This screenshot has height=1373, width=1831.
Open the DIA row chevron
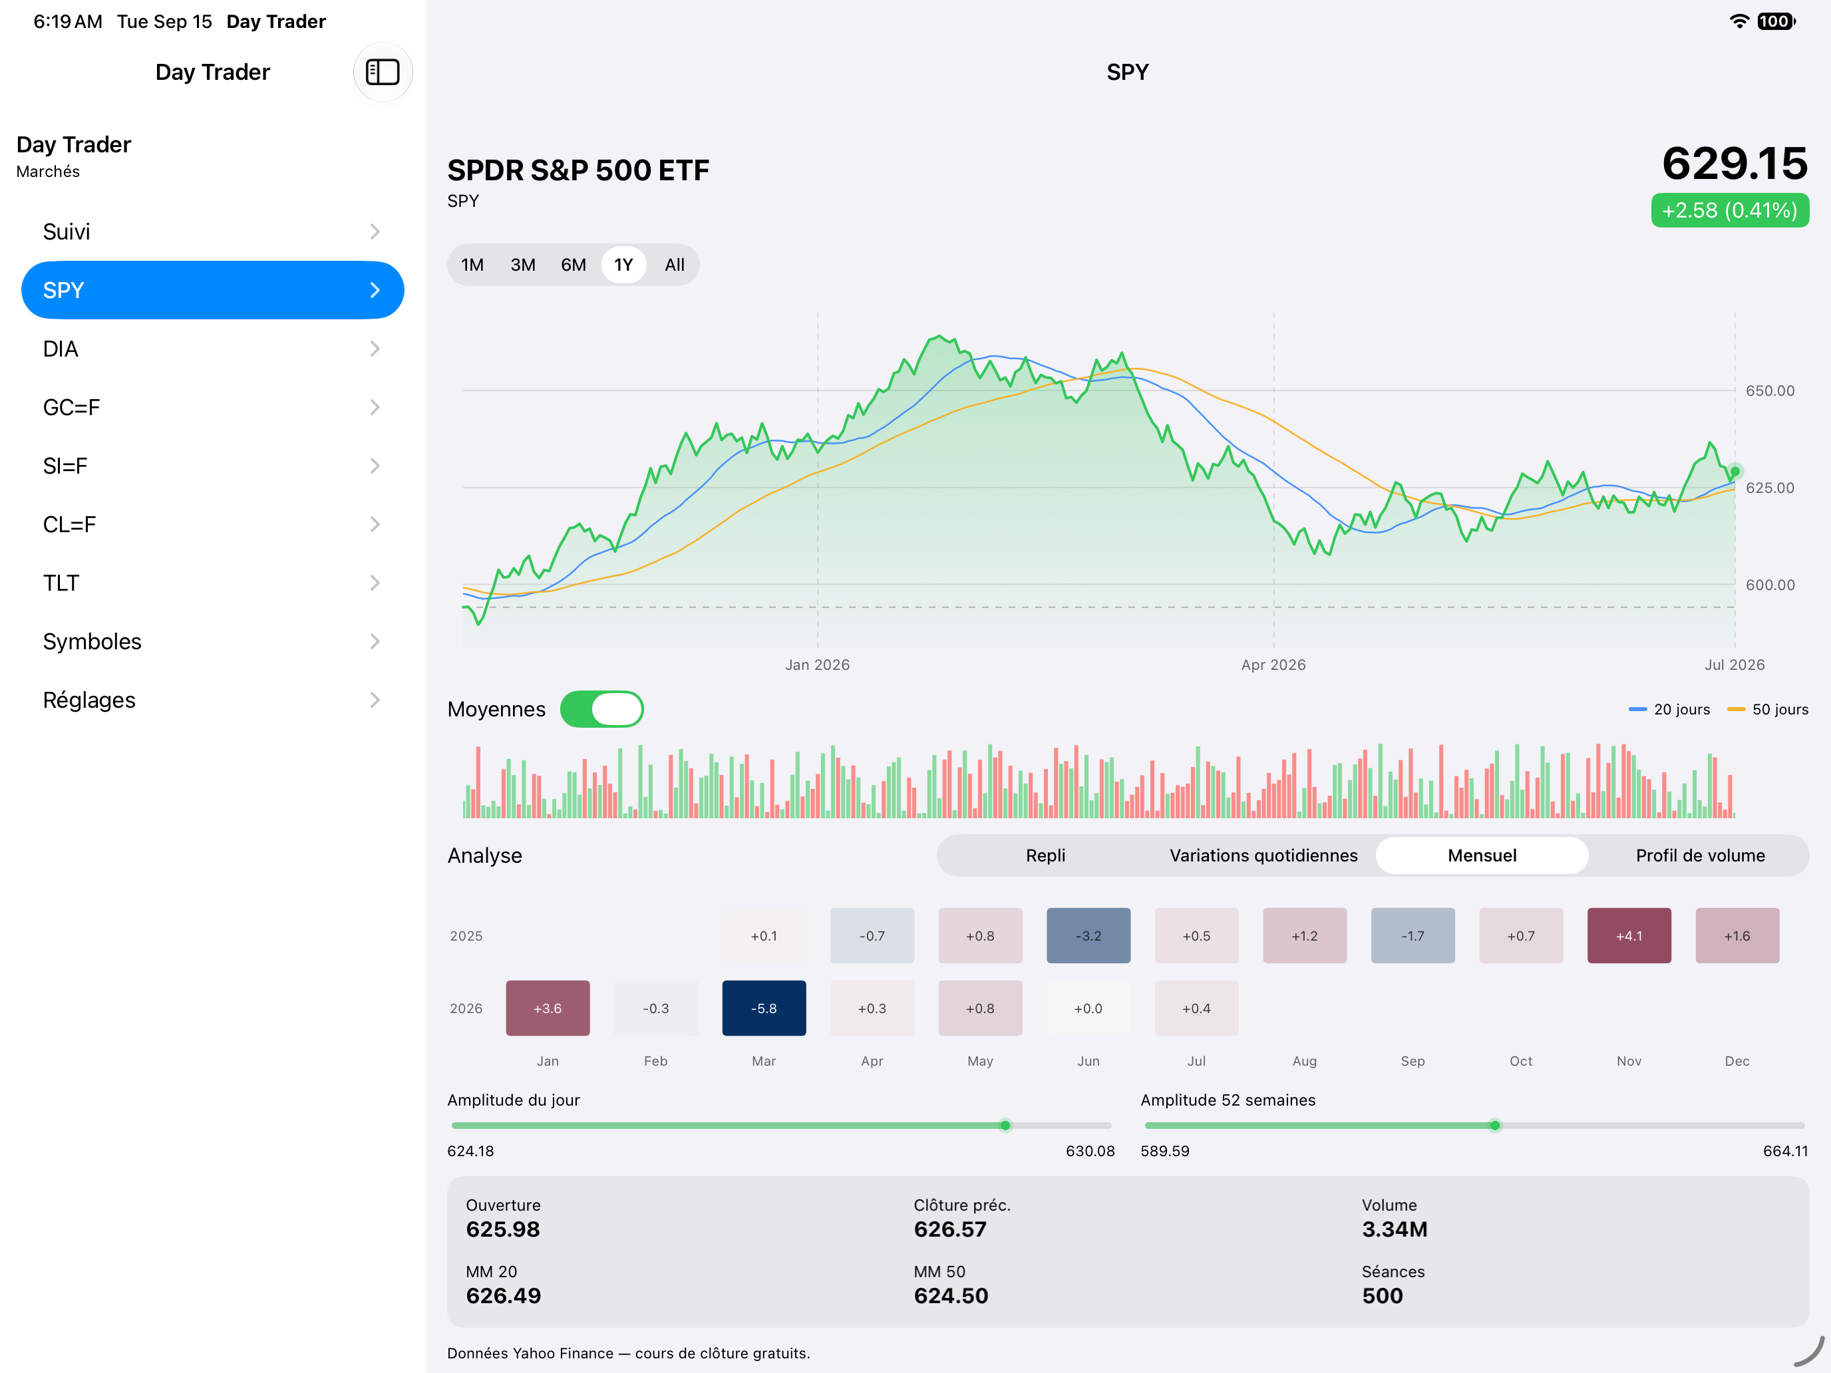375,349
